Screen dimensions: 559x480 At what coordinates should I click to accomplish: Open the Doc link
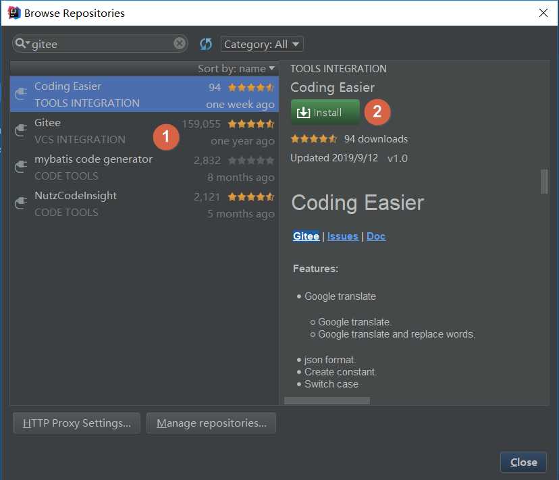(376, 236)
